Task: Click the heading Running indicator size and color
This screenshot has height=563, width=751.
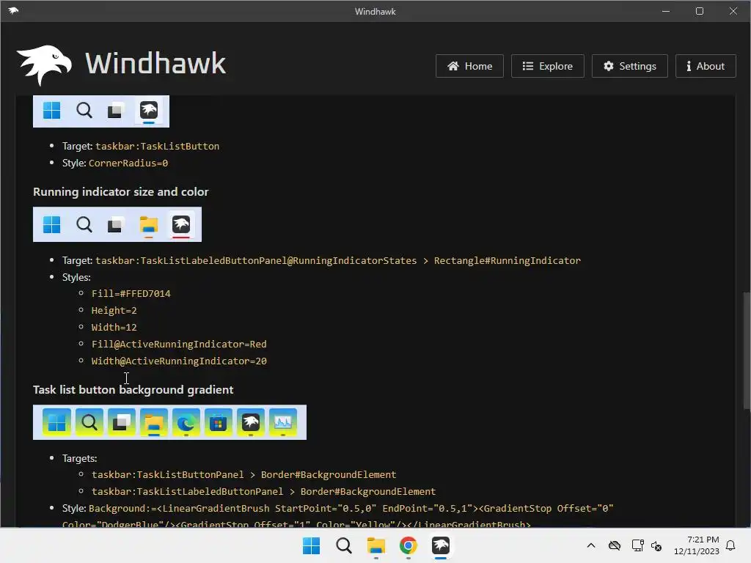Action: coord(121,192)
